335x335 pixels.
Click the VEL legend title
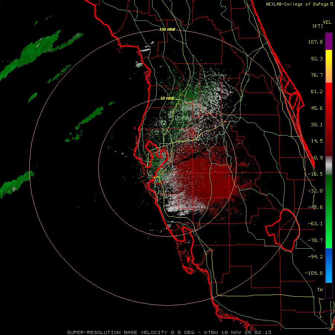click(327, 22)
